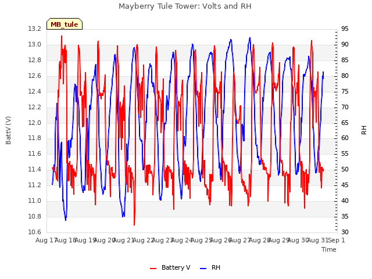Click the 'BattV (V)' left axis title
The image size is (372, 279).
[8, 130]
